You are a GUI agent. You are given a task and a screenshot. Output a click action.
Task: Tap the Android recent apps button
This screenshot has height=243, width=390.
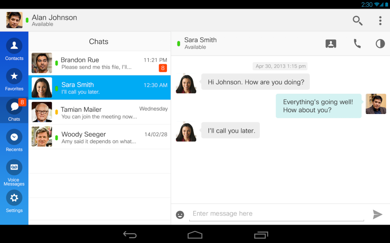coord(261,235)
